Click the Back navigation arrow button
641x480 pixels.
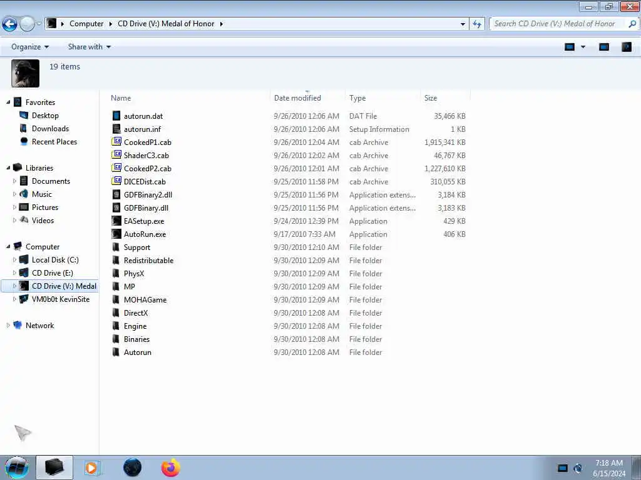10,24
